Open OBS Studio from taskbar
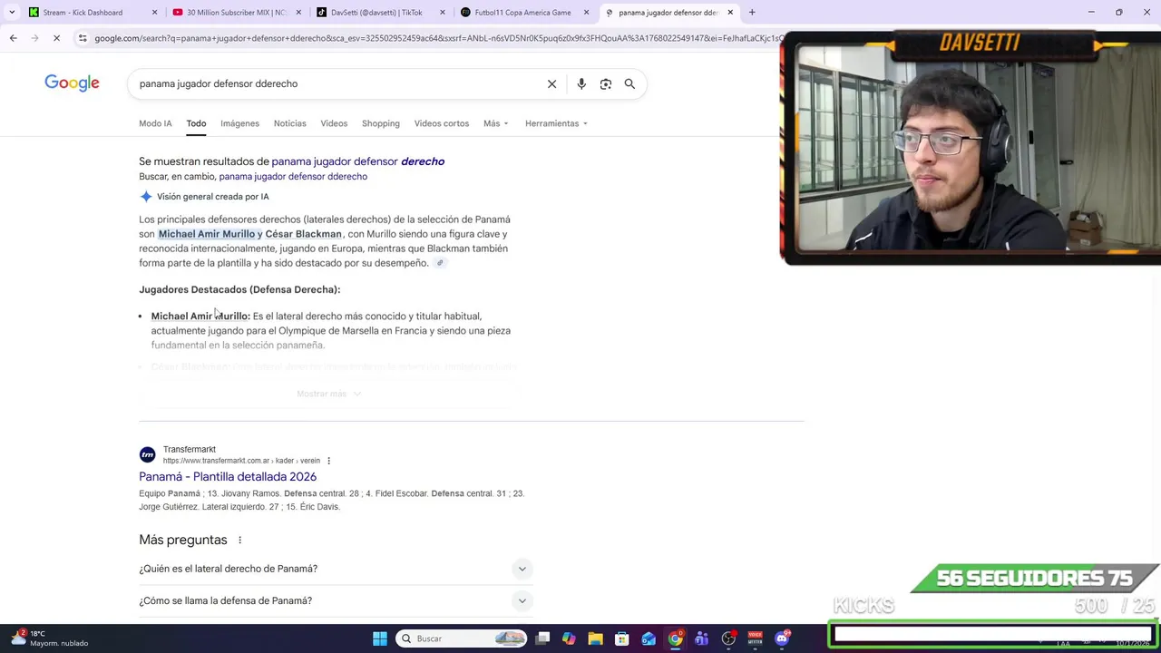The image size is (1161, 653). pyautogui.click(x=728, y=638)
